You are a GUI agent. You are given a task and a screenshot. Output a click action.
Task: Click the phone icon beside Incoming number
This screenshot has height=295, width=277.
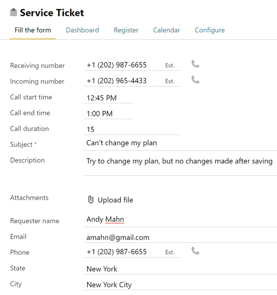point(195,80)
